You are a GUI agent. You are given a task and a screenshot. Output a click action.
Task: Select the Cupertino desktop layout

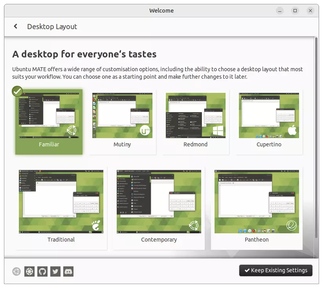tap(269, 115)
